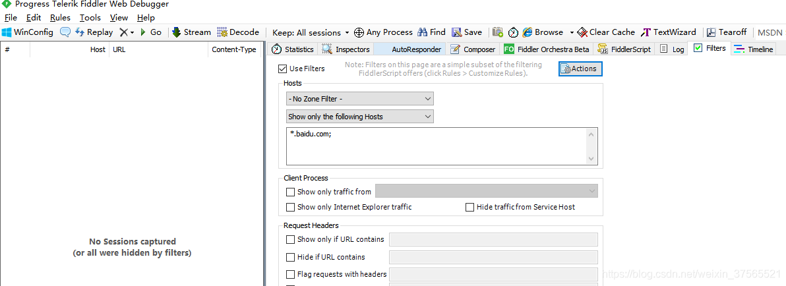The height and width of the screenshot is (286, 786).
Task: Toggle Decode mode
Action: [238, 32]
